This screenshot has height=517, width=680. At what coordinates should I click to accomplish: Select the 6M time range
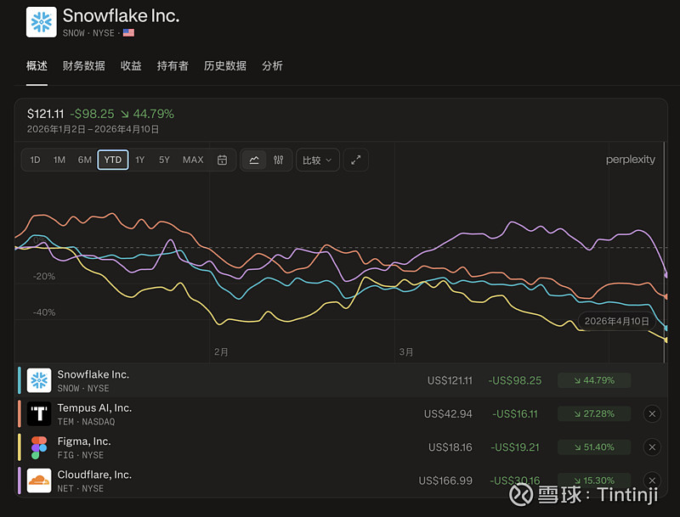tap(84, 160)
